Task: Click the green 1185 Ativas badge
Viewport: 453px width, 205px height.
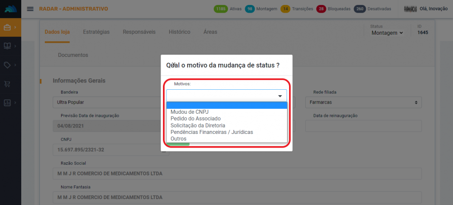Action: pyautogui.click(x=222, y=9)
